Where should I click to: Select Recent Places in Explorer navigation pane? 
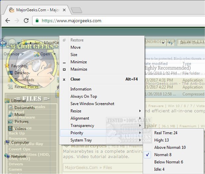pos(26,87)
